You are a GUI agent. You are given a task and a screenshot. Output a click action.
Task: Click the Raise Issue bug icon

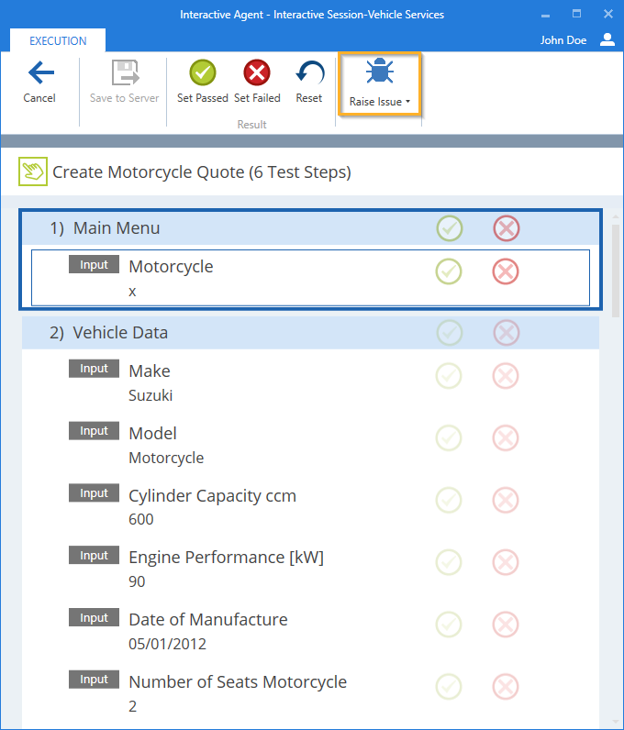click(379, 72)
